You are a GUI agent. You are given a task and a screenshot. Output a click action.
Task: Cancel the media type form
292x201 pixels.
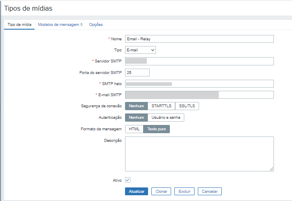click(x=210, y=192)
